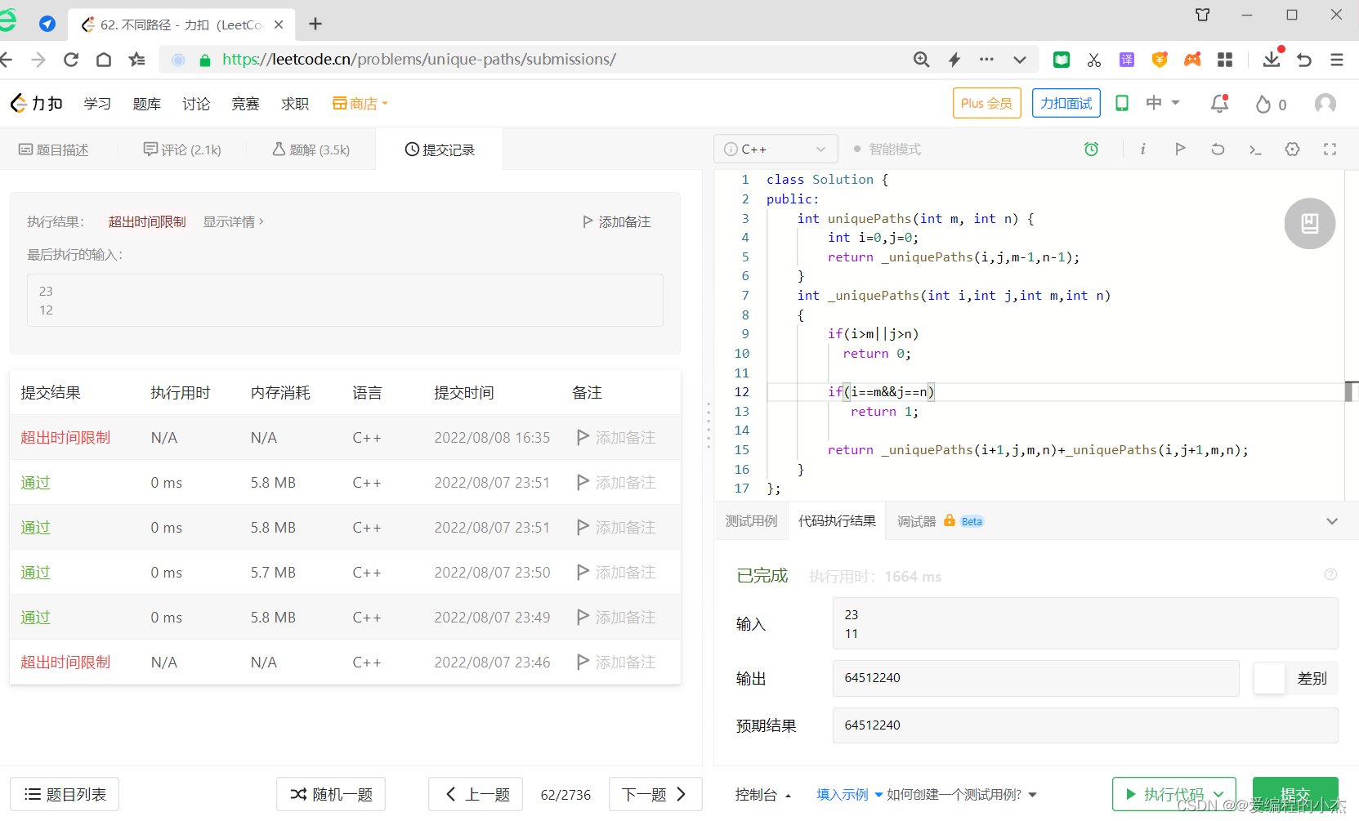Image resolution: width=1359 pixels, height=821 pixels.
Task: Click the fire streak counter icon
Action: pos(1263,103)
